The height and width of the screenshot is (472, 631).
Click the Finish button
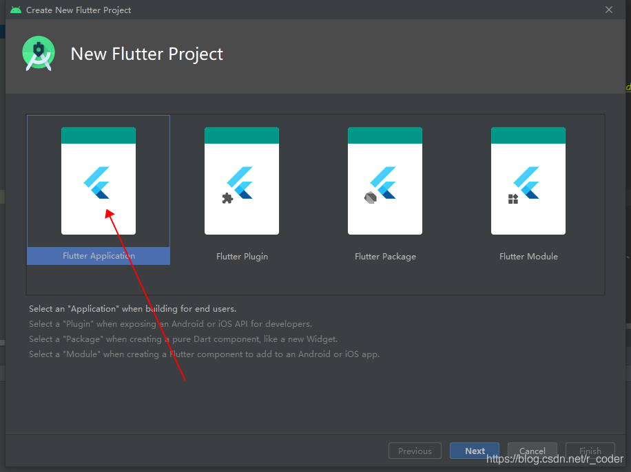(590, 451)
